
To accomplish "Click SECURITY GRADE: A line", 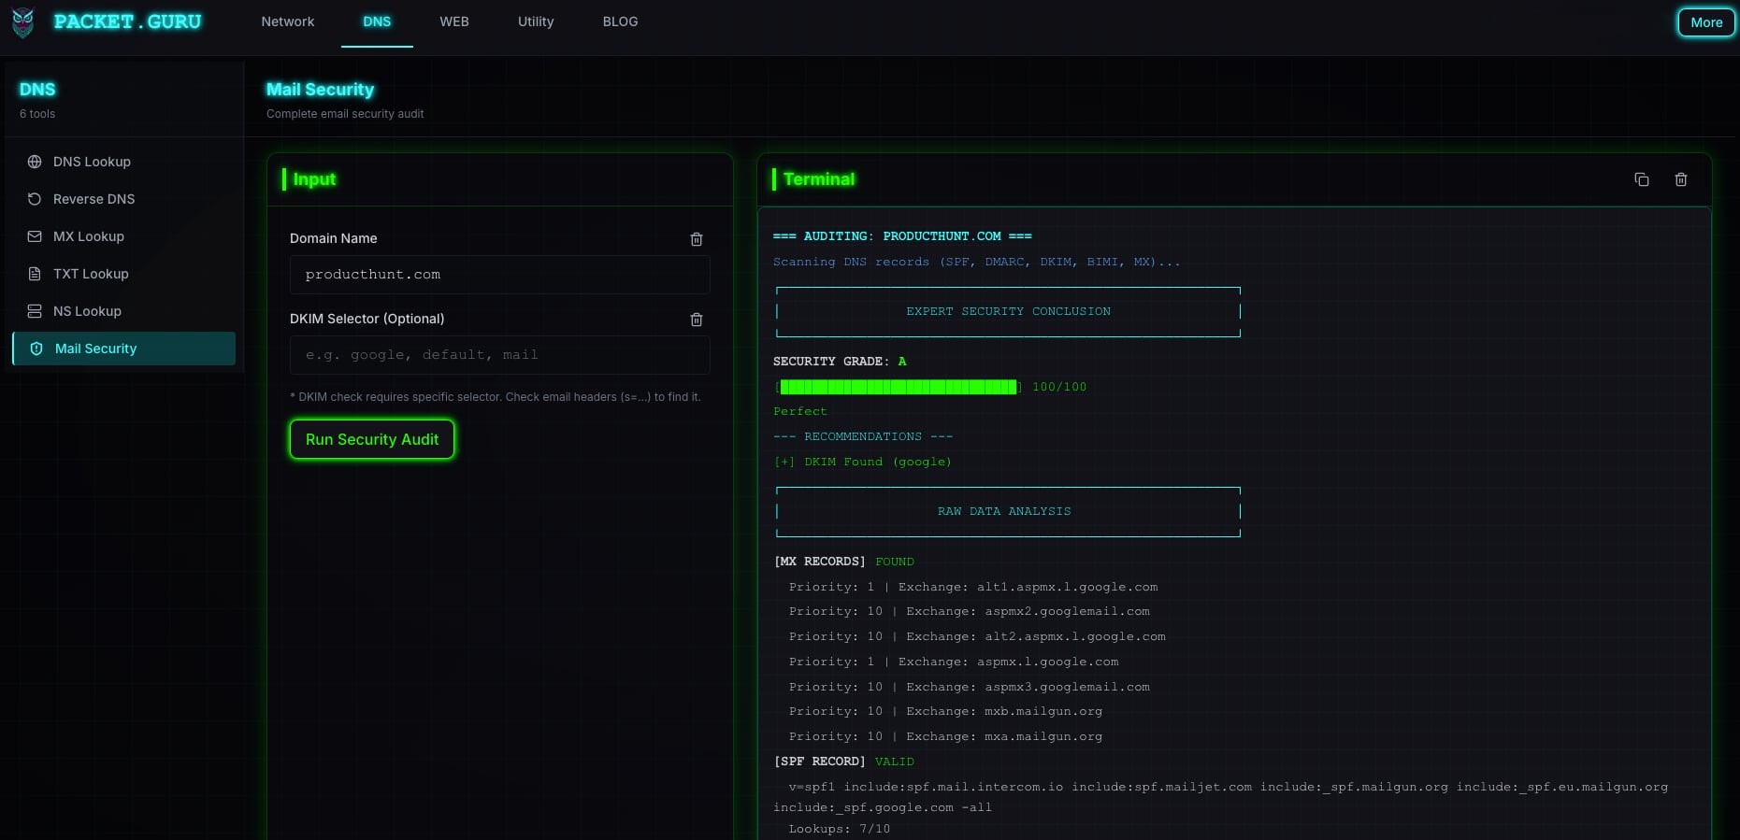I will pyautogui.click(x=840, y=362).
